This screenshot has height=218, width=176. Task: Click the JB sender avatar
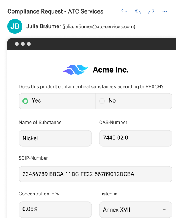coord(15,26)
